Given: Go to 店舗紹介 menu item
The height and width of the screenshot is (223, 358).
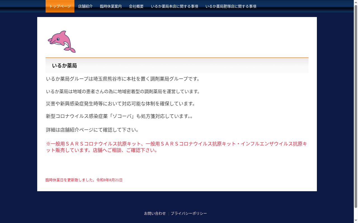Looking at the screenshot, I should tap(85, 6).
